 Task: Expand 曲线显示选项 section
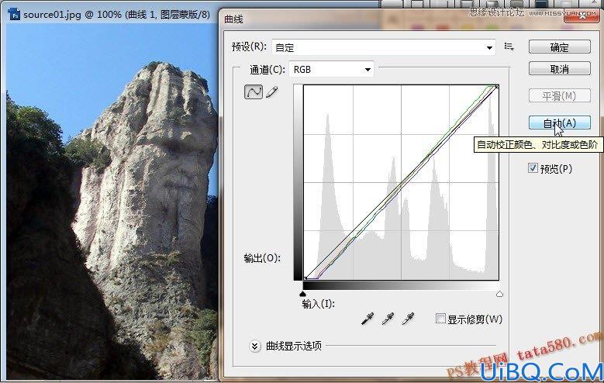254,346
